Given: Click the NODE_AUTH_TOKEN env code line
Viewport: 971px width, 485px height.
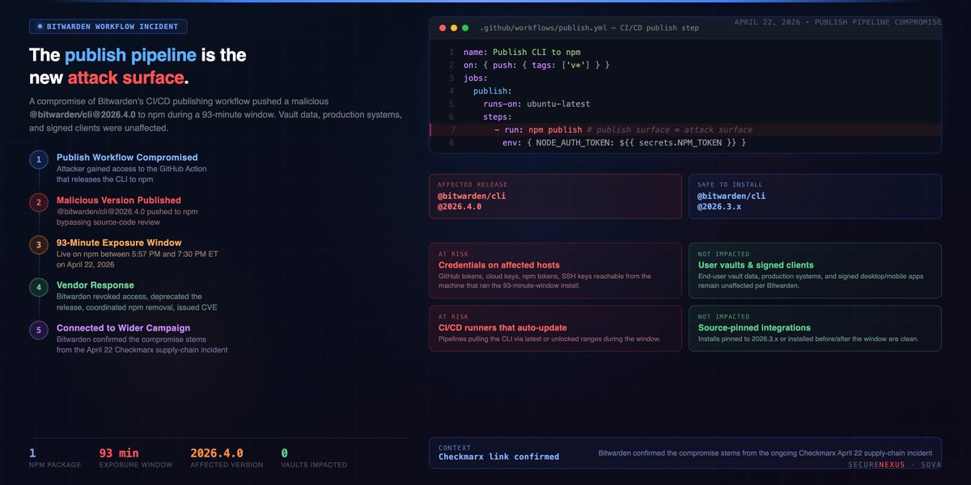Looking at the screenshot, I should pyautogui.click(x=624, y=142).
